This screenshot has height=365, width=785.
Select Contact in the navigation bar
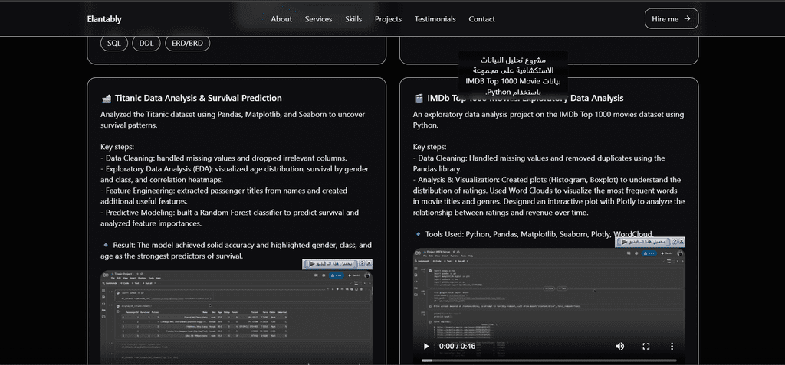[x=481, y=19]
